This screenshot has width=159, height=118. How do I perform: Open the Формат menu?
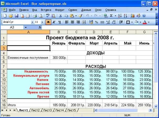(60, 10)
